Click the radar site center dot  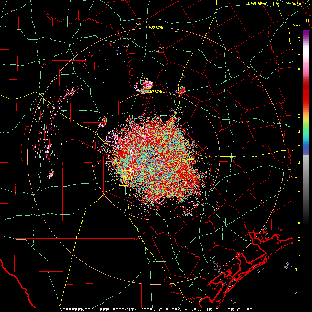pyautogui.click(x=156, y=156)
